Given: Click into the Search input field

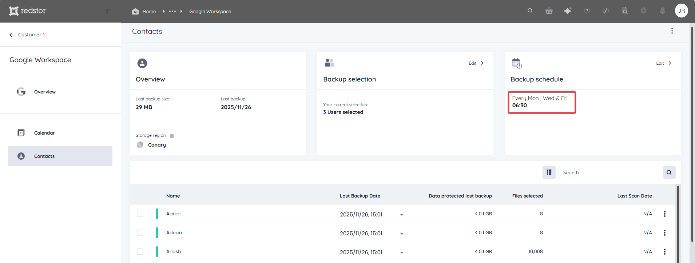Looking at the screenshot, I should click(x=611, y=172).
